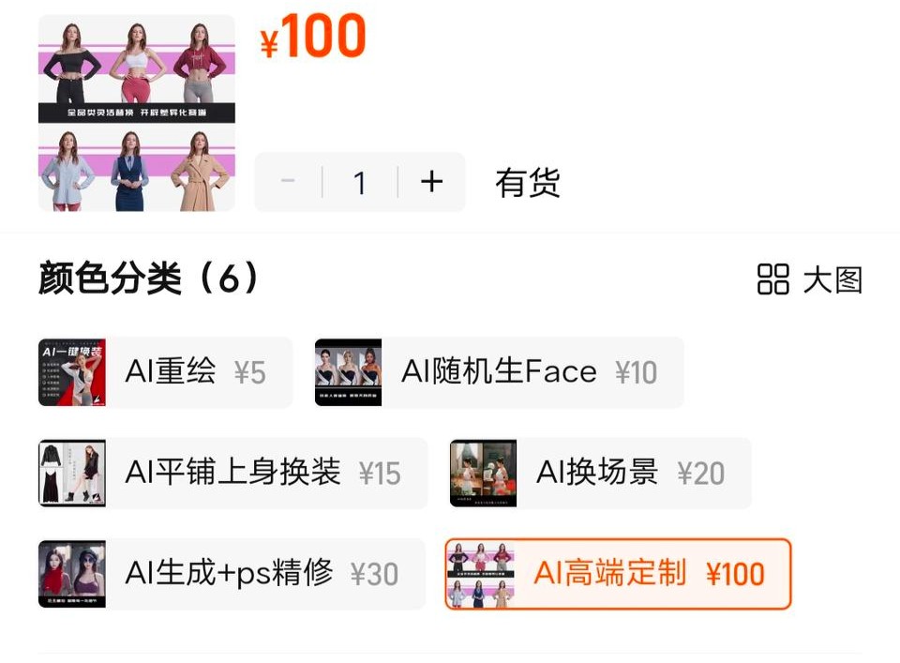Tap the AI随机生Face thumbnail image
Image resolution: width=900 pixels, height=663 pixels.
point(348,372)
